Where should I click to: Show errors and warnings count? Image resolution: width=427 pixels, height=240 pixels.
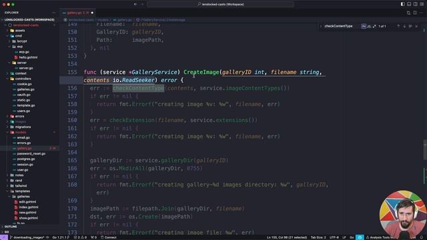[x=80, y=237]
